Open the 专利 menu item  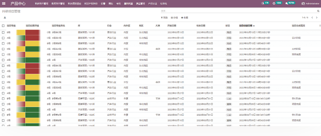[118, 3]
